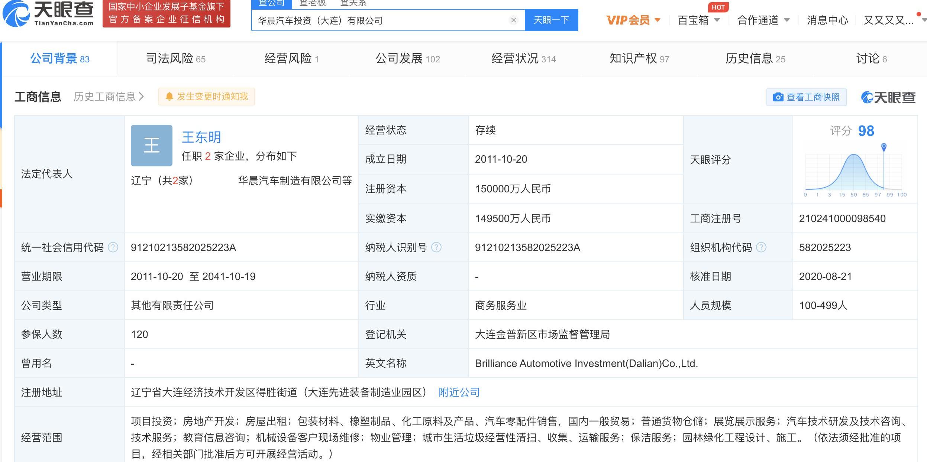The image size is (927, 462).
Task: Select the 查关系 search tab
Action: point(353,3)
